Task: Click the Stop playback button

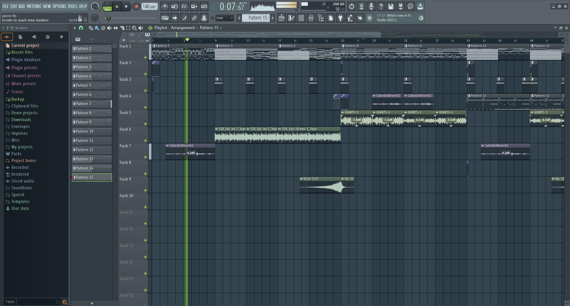Action: 126,7
